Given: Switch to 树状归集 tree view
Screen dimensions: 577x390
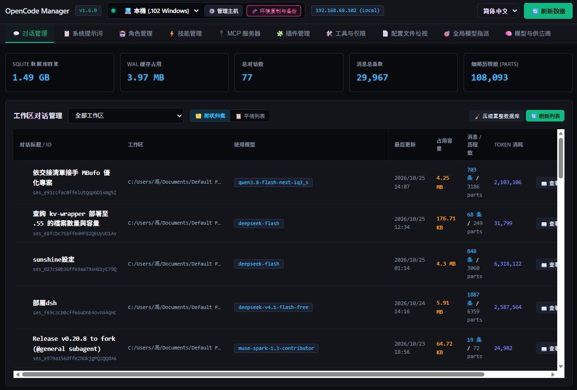Looking at the screenshot, I should [210, 116].
